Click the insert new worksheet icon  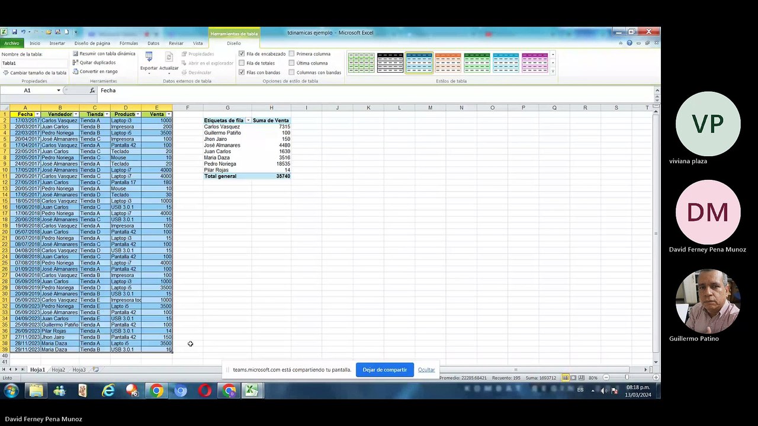95,370
